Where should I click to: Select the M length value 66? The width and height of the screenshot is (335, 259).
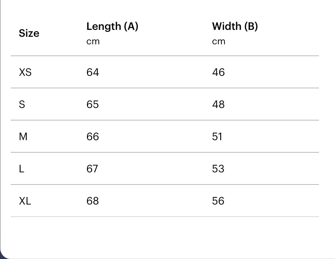(x=93, y=136)
